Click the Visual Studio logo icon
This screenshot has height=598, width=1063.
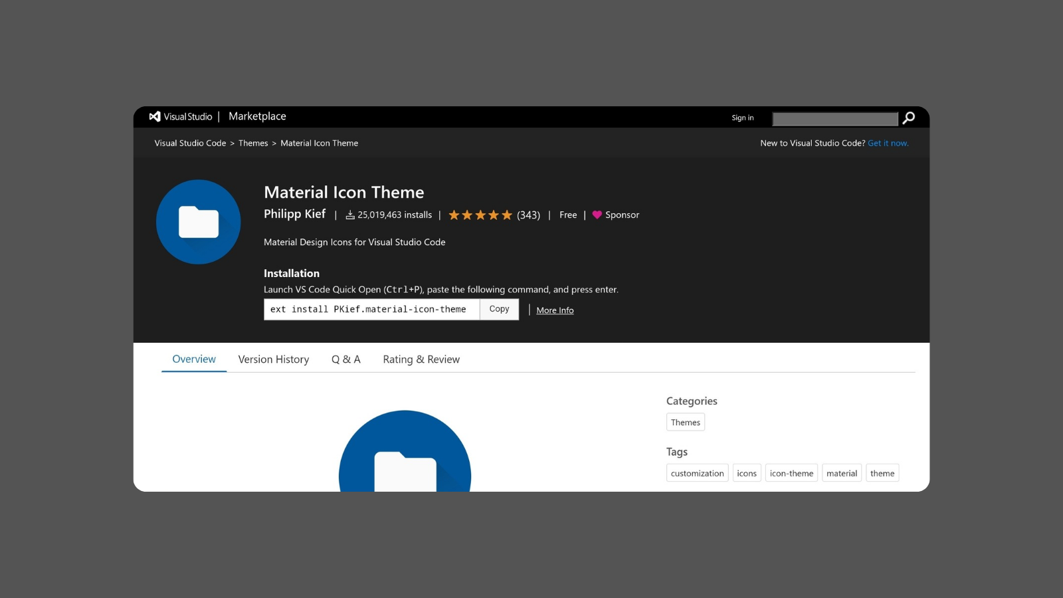[155, 116]
